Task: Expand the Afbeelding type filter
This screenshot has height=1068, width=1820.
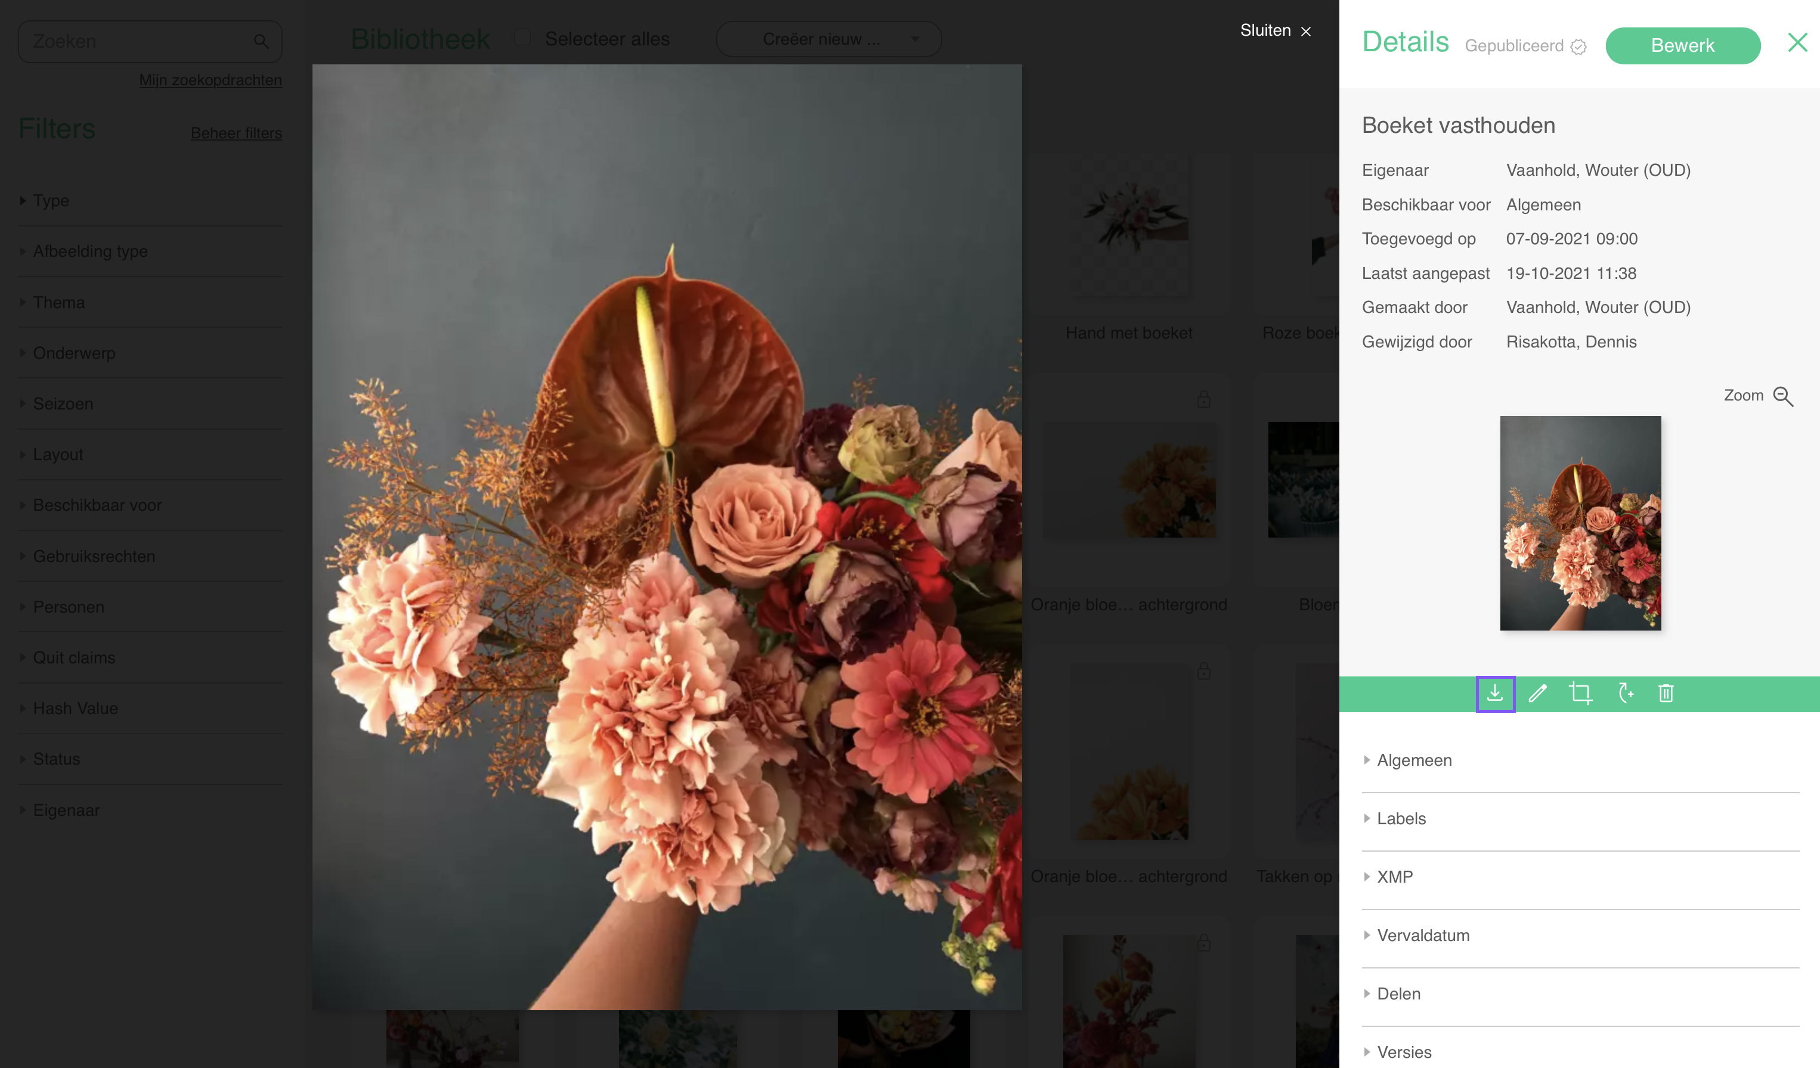Action: [150, 251]
